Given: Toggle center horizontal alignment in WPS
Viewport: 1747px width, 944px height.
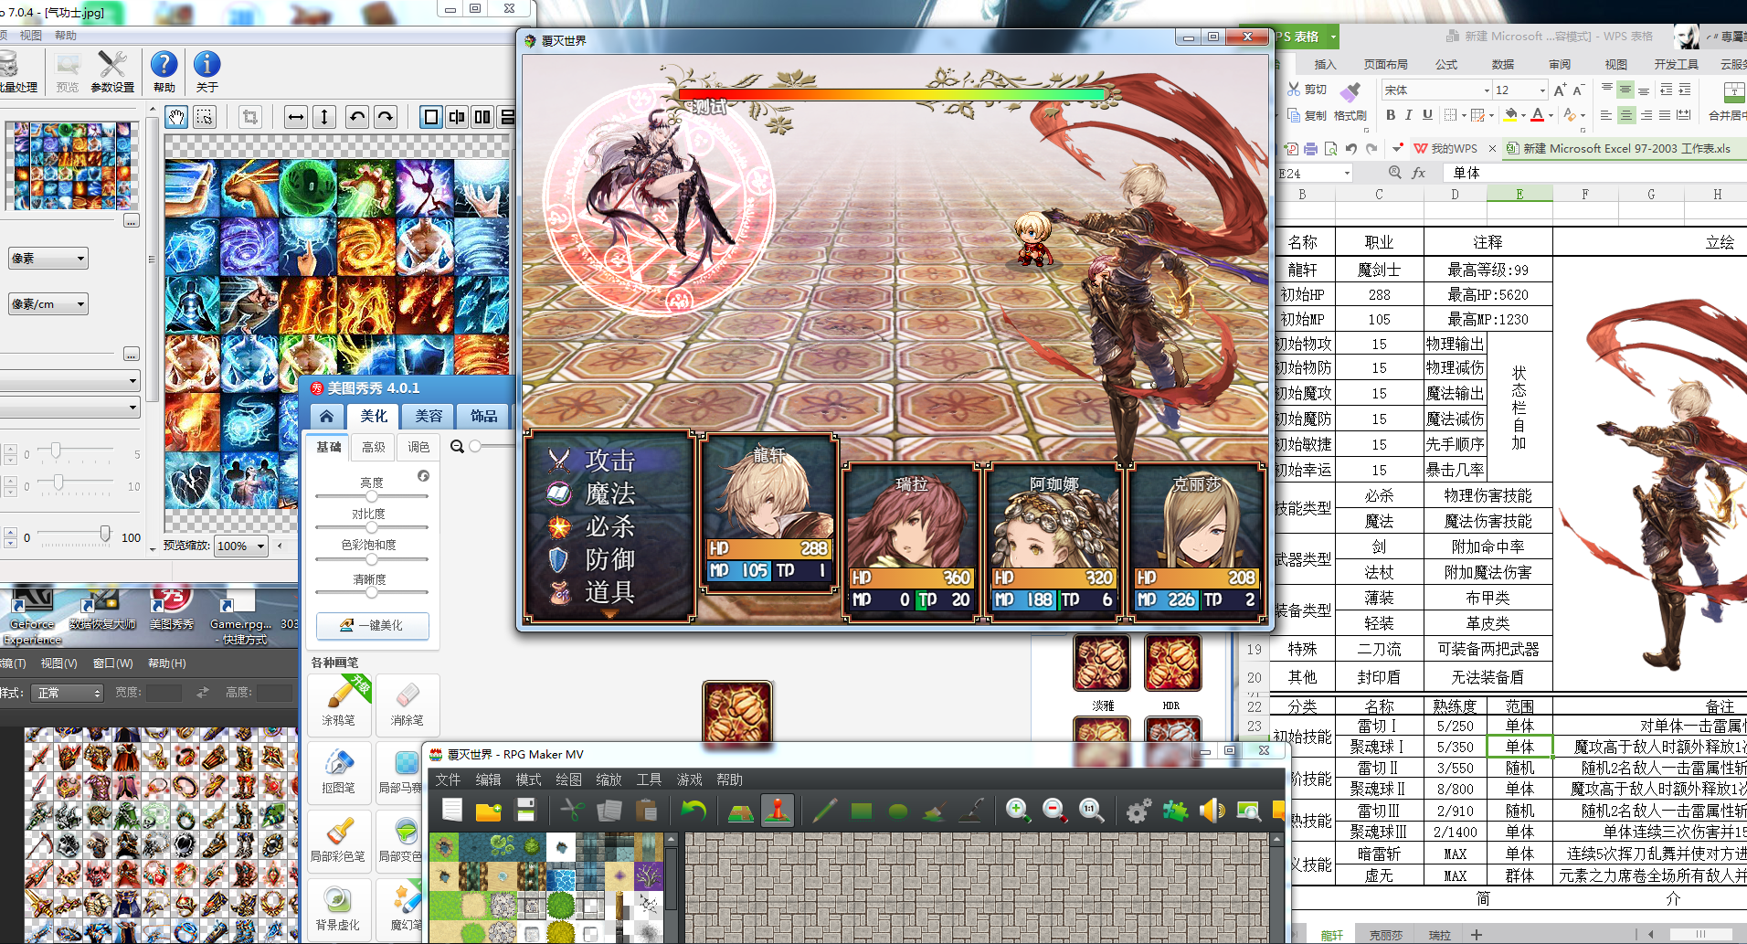Looking at the screenshot, I should coord(1626,115).
